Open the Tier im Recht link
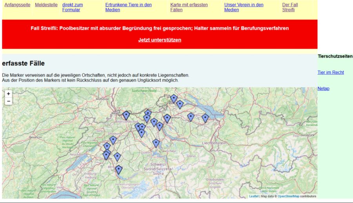Image resolution: width=353 pixels, height=203 pixels. coord(331,72)
